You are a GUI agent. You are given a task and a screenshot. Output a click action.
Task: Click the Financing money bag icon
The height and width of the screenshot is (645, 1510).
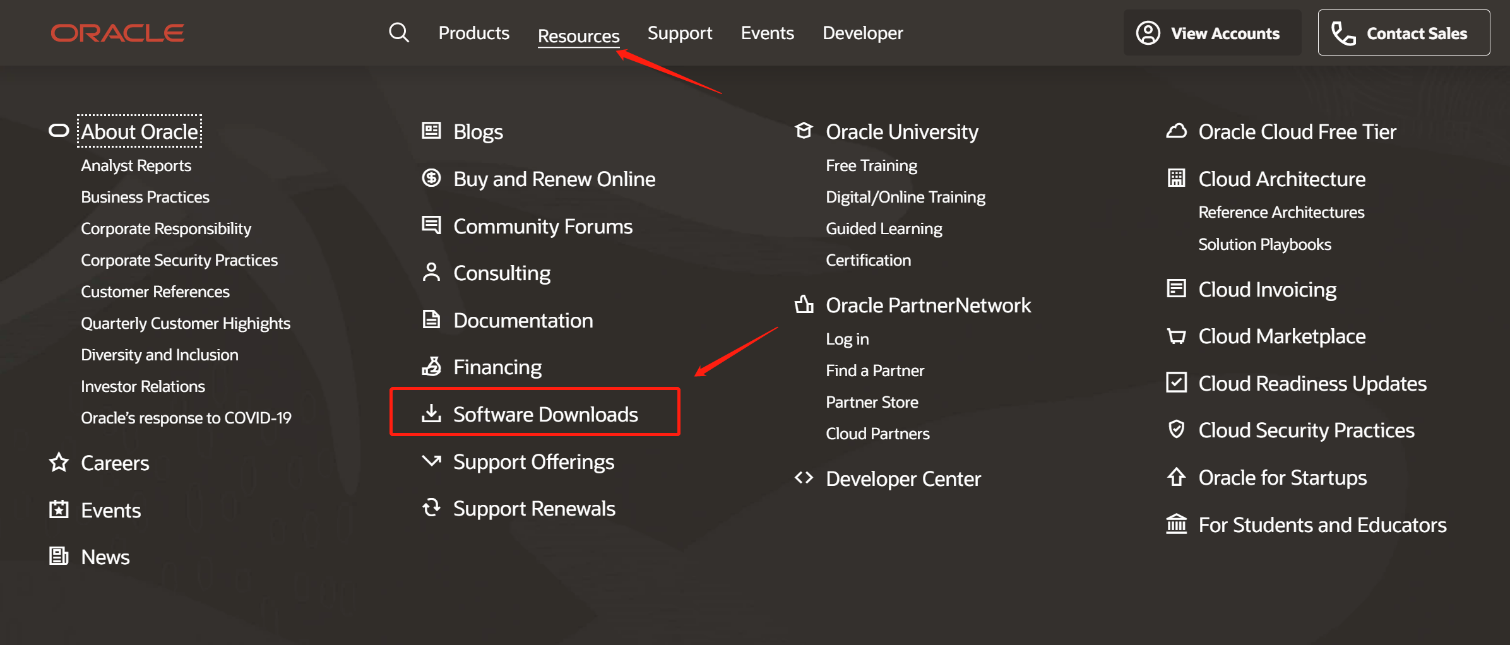coord(431,366)
